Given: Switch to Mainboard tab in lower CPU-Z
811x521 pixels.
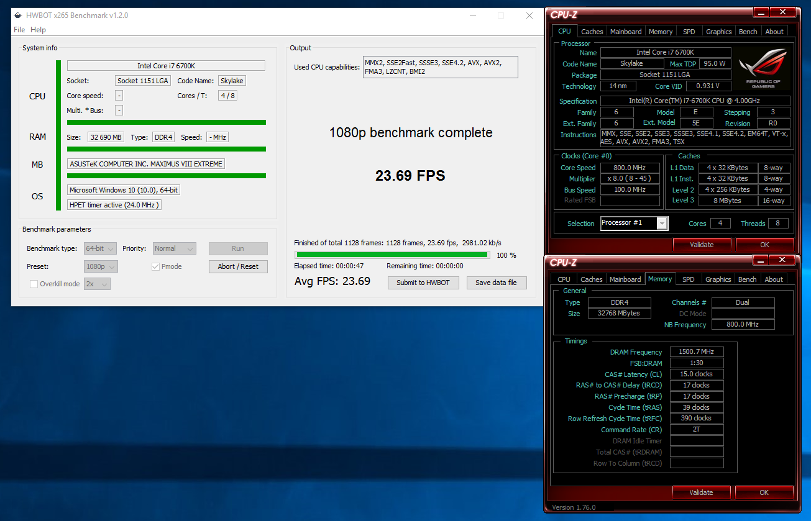Looking at the screenshot, I should [x=625, y=279].
